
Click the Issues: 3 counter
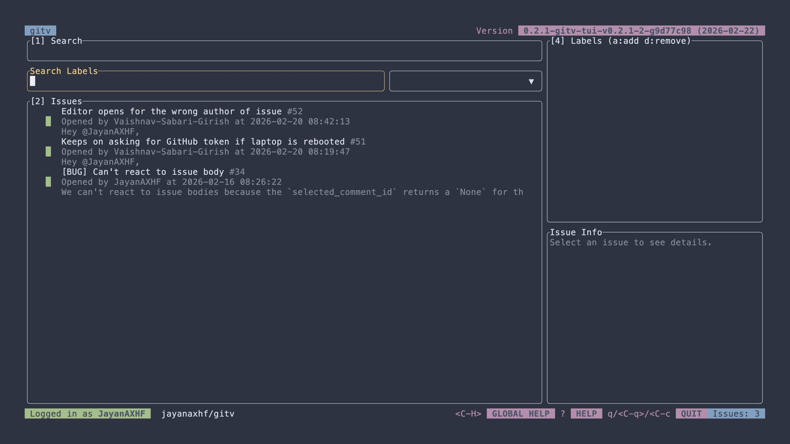coord(736,414)
